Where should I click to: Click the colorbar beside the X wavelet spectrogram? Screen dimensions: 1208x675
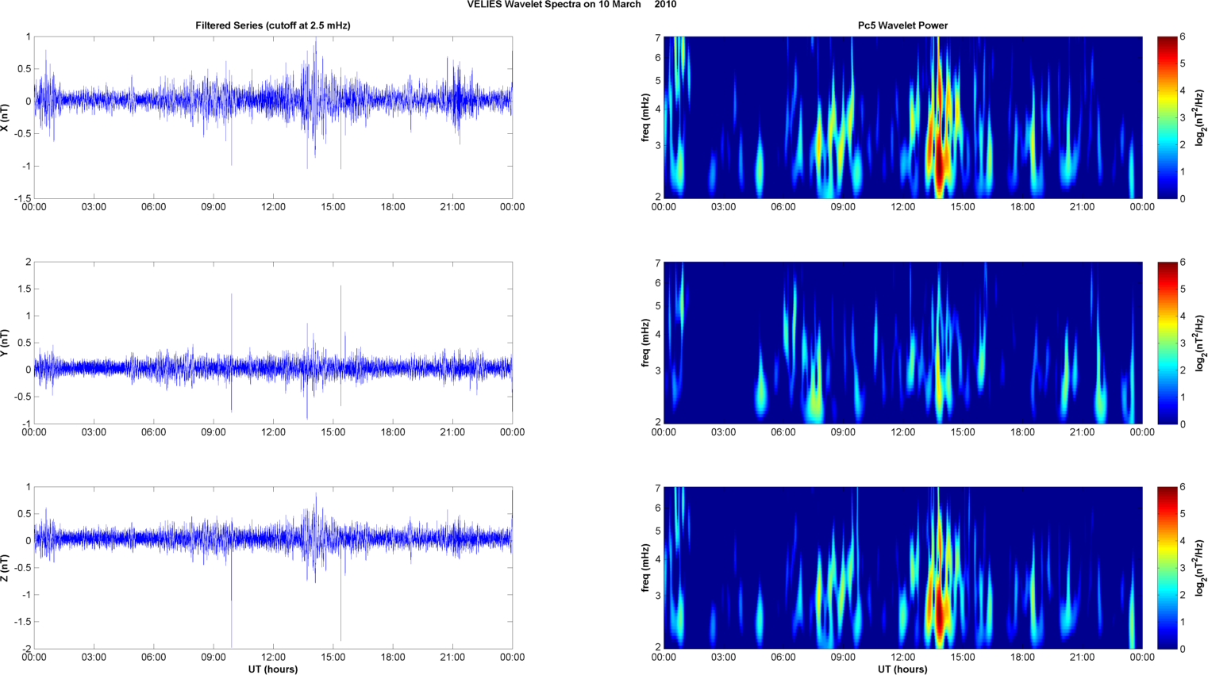point(1167,117)
